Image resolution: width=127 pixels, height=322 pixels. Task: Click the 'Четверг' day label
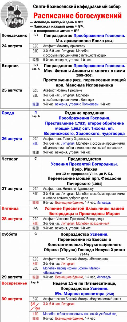tap(9, 159)
